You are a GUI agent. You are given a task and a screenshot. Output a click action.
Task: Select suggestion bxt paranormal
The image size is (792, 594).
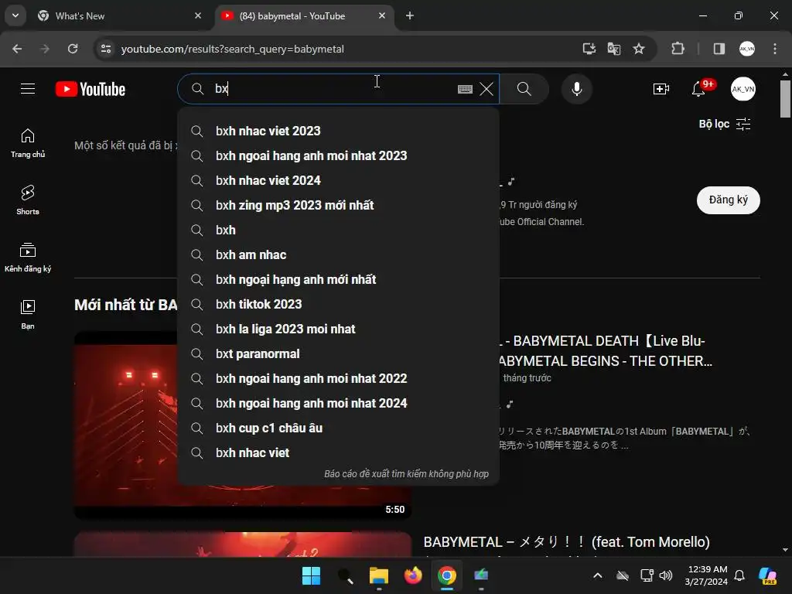pyautogui.click(x=339, y=353)
